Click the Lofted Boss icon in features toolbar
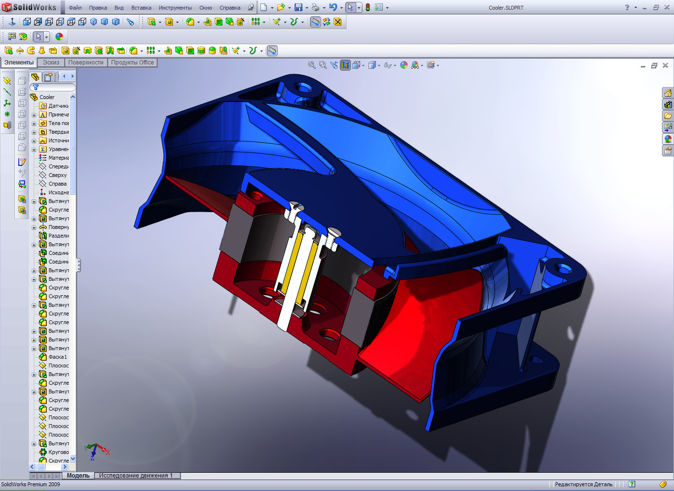Image resolution: width=674 pixels, height=491 pixels. (x=42, y=50)
